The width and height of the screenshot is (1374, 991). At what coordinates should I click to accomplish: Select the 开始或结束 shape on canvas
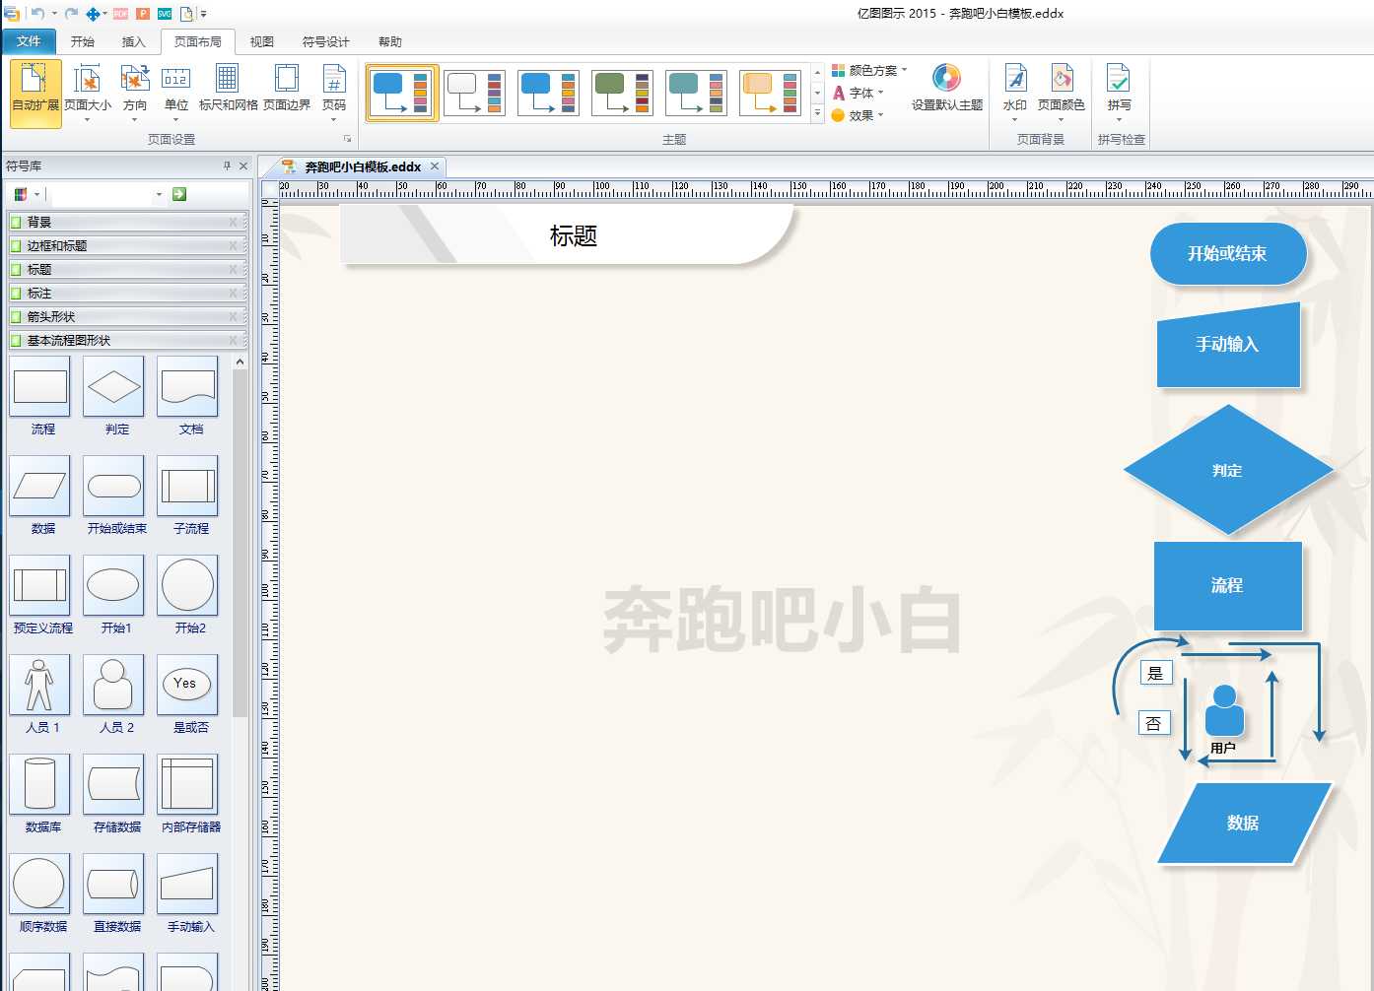pyautogui.click(x=1228, y=254)
